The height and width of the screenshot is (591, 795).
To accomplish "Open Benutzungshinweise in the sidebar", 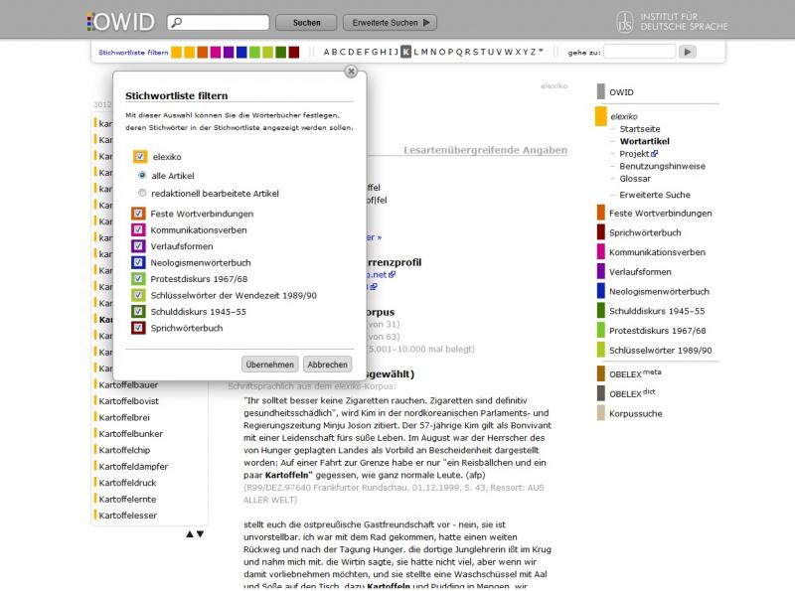I will (x=662, y=166).
